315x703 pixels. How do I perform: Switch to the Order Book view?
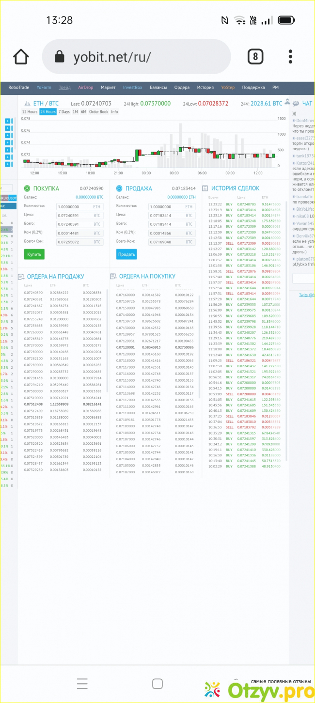(x=98, y=112)
